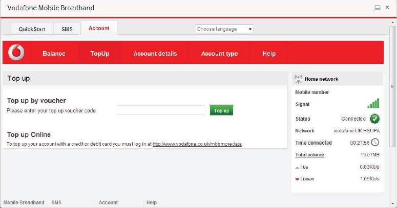Viewport: 397px width, 208px height.
Task: Click the scrollbar down arrow
Action: [x=393, y=203]
